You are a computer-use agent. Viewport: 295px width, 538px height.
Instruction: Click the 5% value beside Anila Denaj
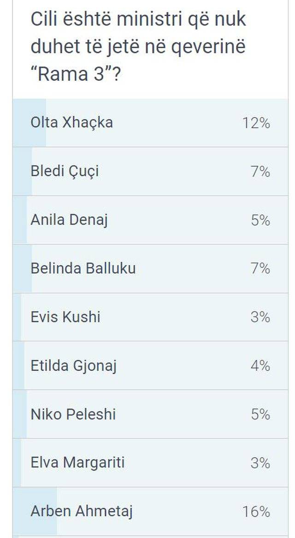(x=260, y=220)
